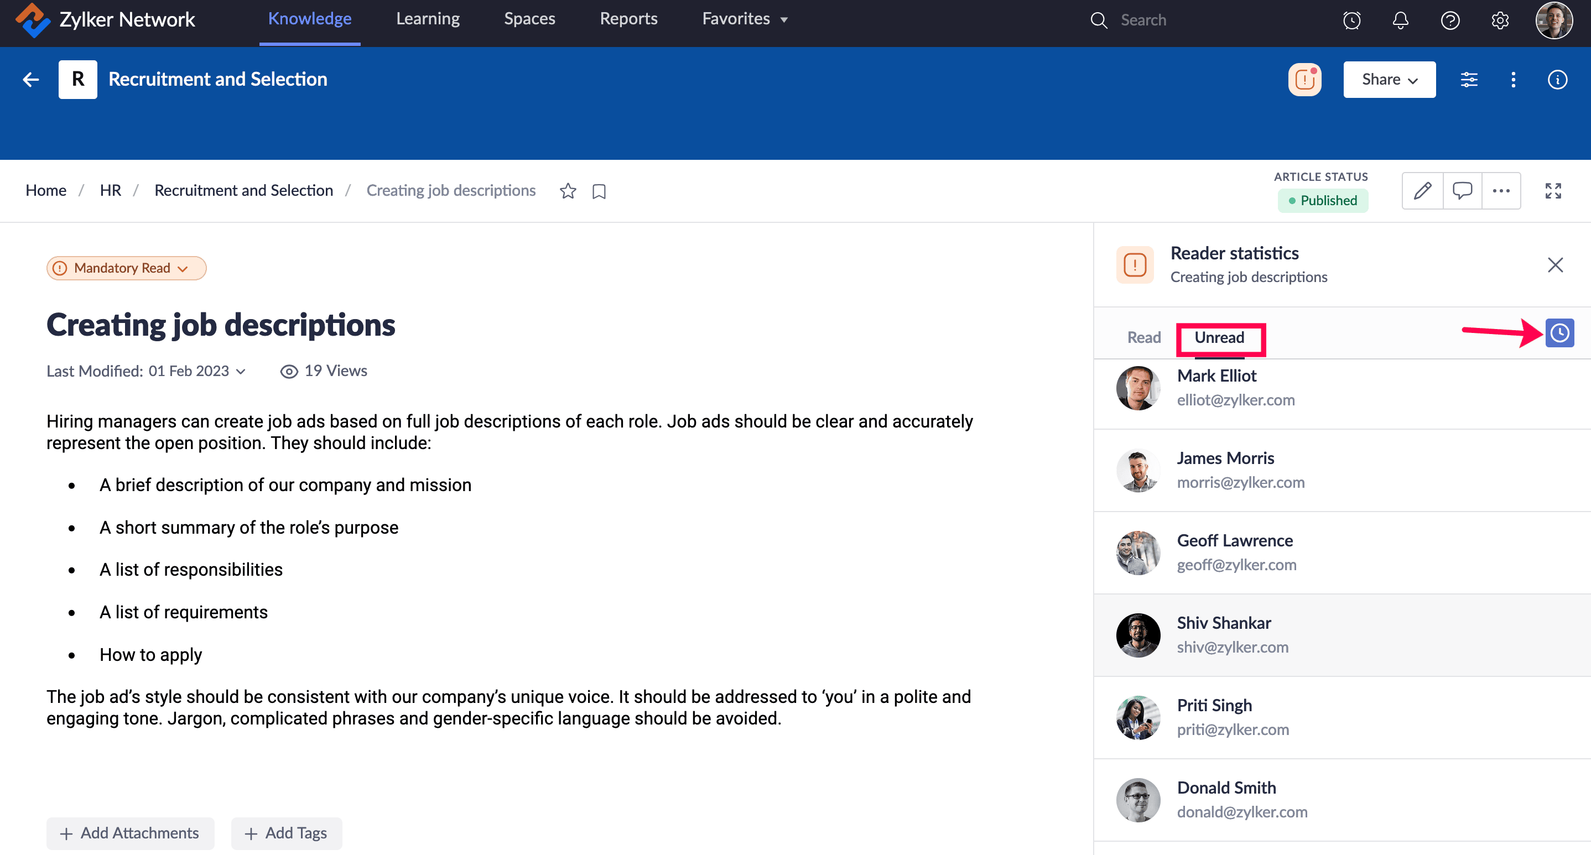This screenshot has width=1591, height=855.
Task: Expand the Mandatory Read dropdown
Action: (x=127, y=268)
